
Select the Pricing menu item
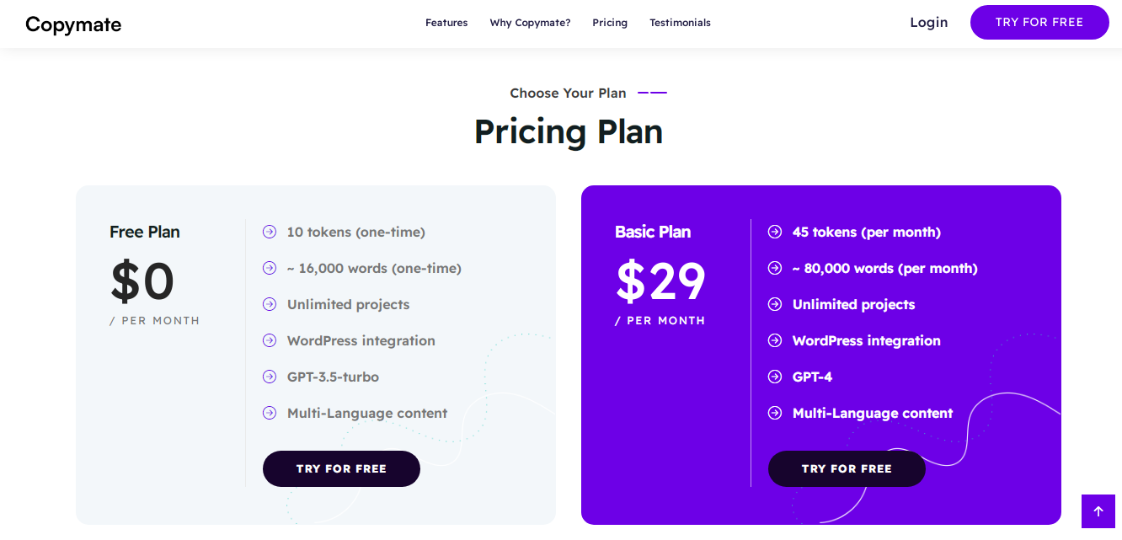coord(610,23)
